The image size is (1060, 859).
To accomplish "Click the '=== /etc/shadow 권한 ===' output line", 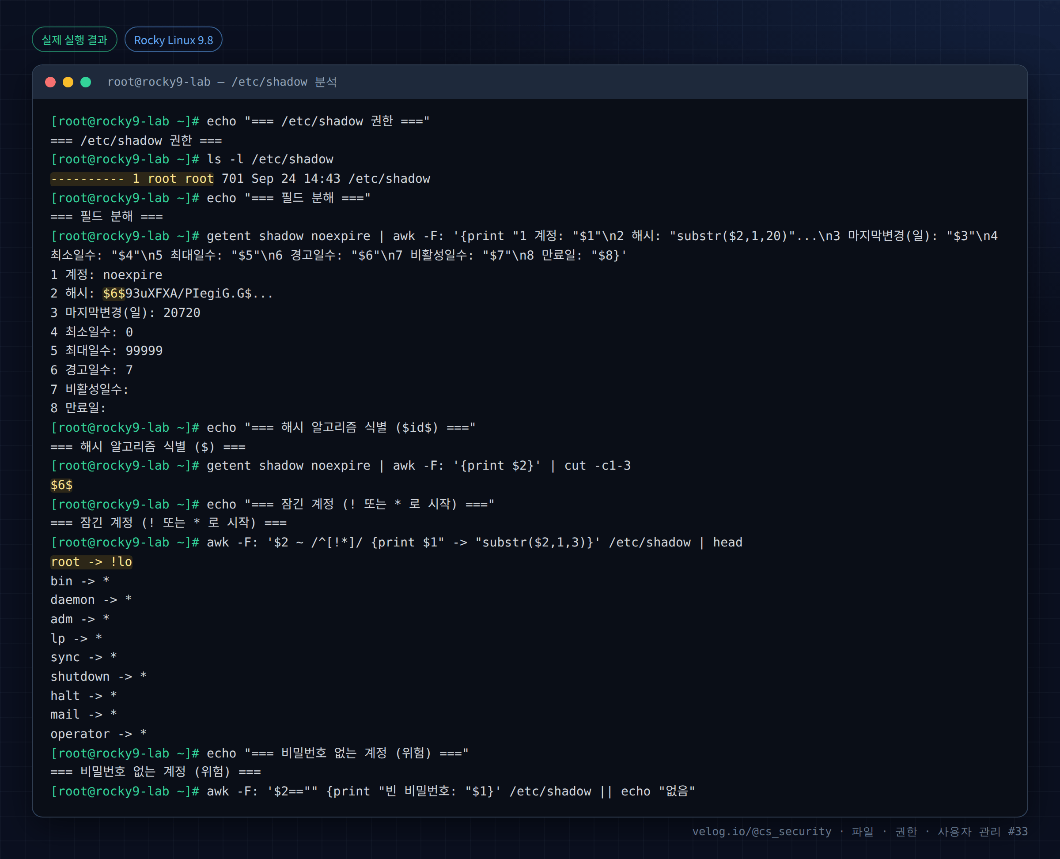I will coord(136,140).
